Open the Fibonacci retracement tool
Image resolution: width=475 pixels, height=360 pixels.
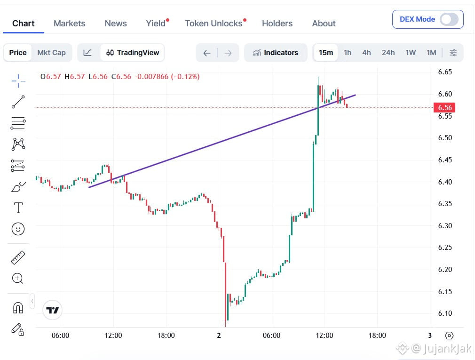click(x=18, y=123)
